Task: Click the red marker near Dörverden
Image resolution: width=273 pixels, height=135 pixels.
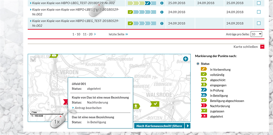Action: (66, 102)
